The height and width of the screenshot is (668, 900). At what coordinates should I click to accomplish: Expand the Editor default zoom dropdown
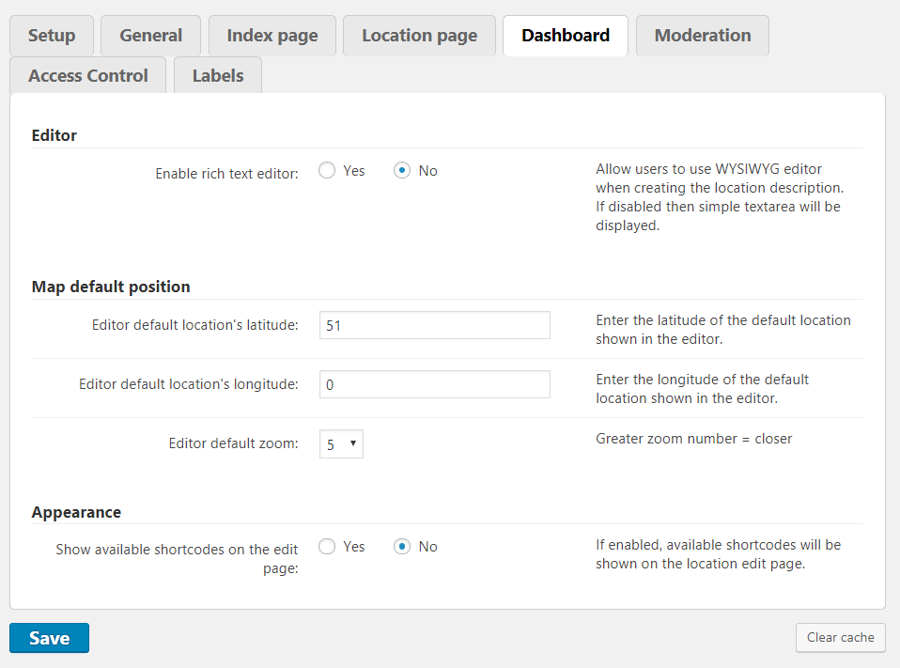coord(341,444)
